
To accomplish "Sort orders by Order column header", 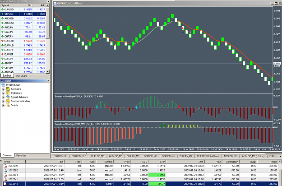I will pyautogui.click(x=14, y=162).
